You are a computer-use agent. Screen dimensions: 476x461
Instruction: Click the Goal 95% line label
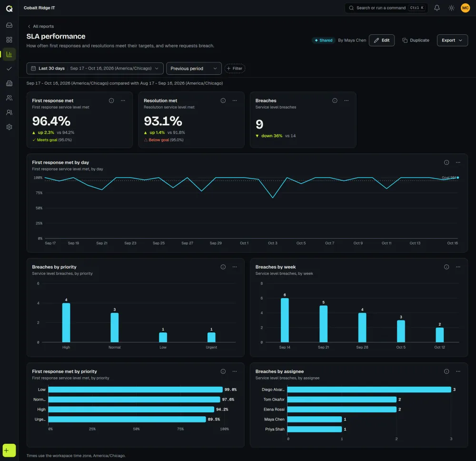pyautogui.click(x=449, y=178)
